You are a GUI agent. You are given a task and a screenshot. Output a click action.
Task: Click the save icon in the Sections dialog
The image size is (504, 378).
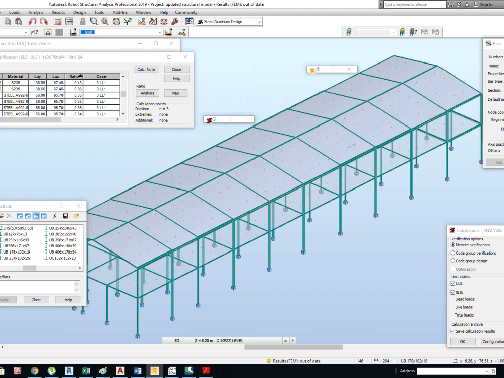point(65,216)
